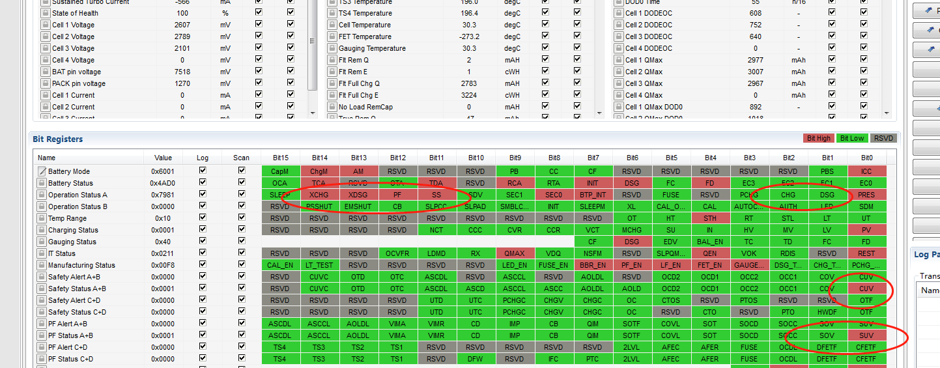
Task: Click the Bit Registers panel title
Action: 58,139
